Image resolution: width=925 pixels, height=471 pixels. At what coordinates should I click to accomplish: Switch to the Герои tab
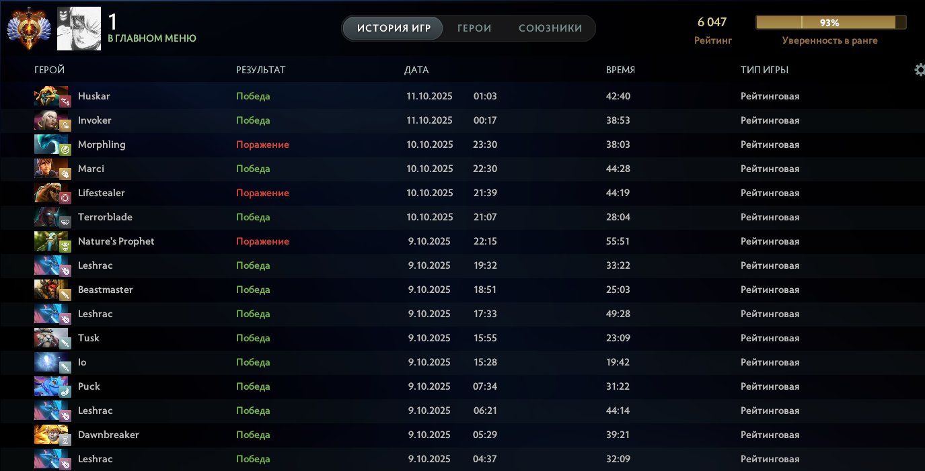474,28
